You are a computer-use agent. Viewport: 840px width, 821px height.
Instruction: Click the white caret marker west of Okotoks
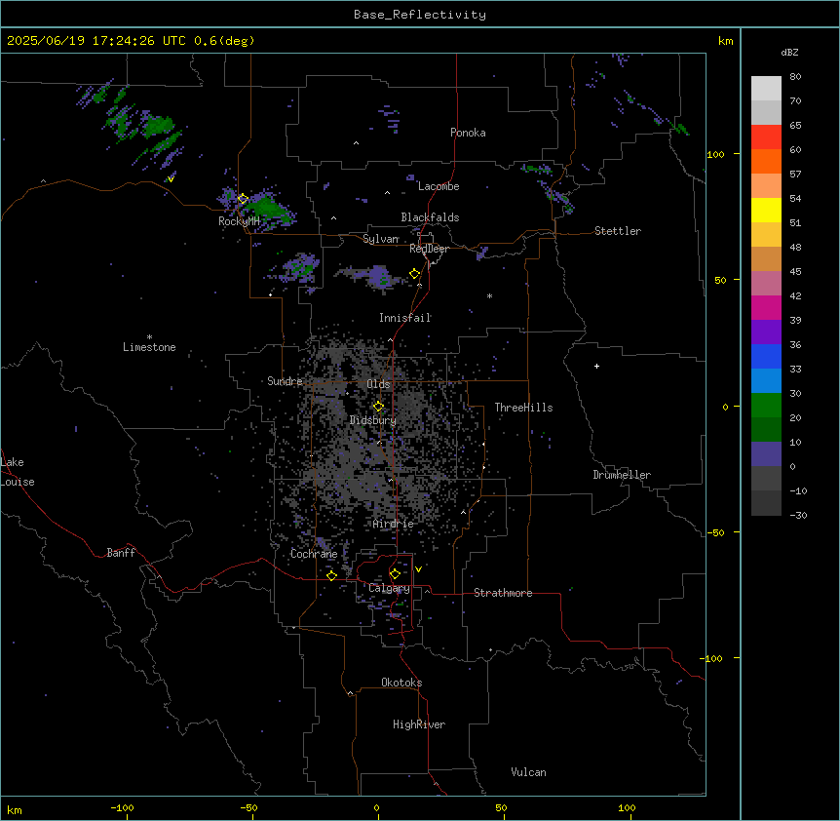pyautogui.click(x=350, y=693)
